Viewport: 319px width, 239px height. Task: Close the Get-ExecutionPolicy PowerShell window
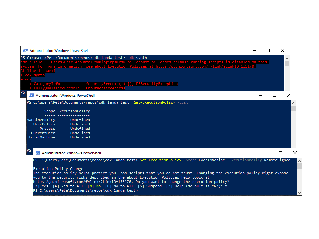click(289, 96)
